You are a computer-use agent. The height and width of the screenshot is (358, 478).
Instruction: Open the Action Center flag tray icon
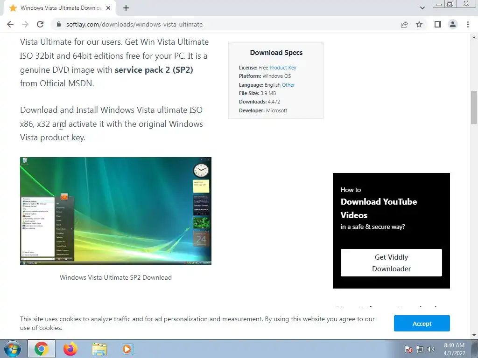click(x=408, y=349)
